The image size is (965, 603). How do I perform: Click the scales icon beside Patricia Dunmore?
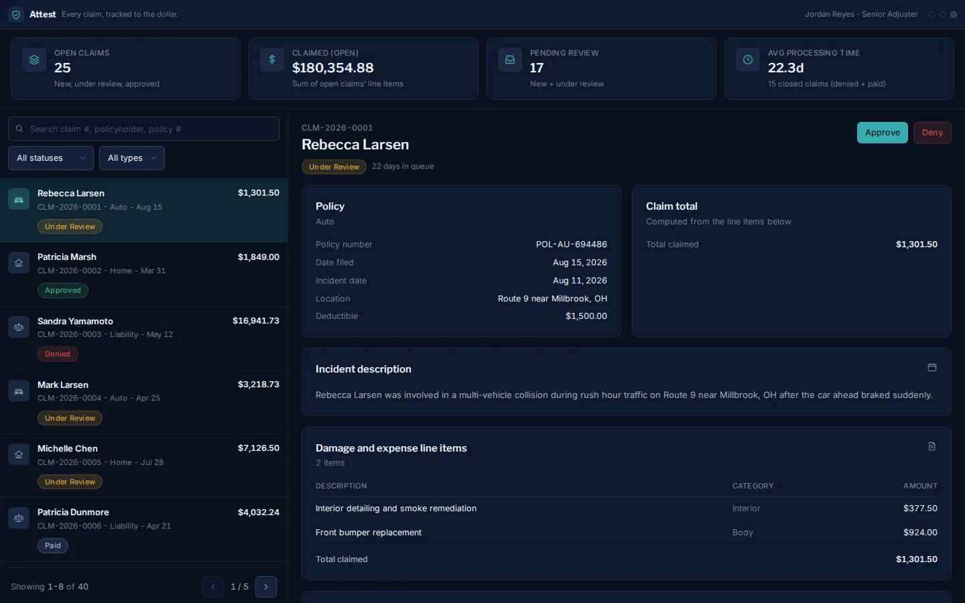(x=19, y=519)
